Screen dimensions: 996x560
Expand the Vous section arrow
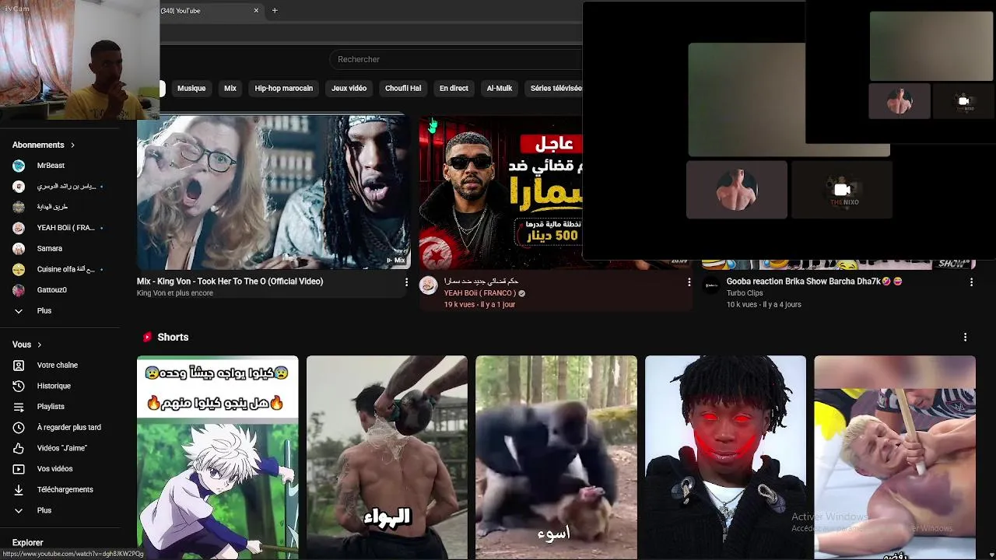click(x=39, y=345)
